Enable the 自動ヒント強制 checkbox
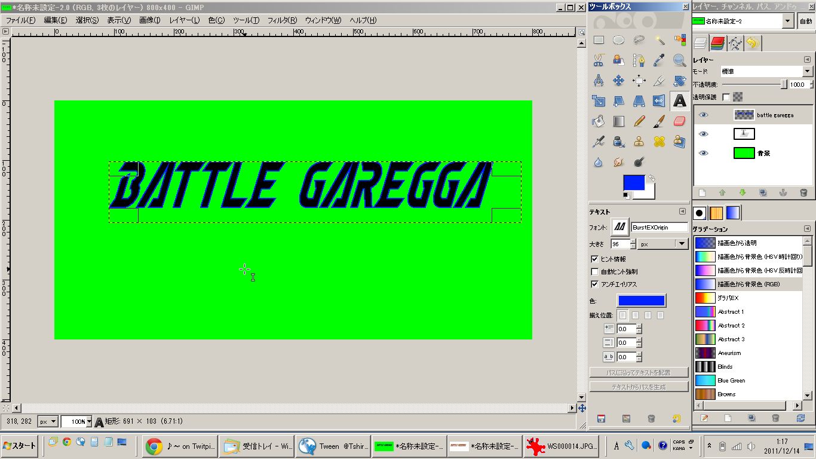816x459 pixels. point(594,272)
